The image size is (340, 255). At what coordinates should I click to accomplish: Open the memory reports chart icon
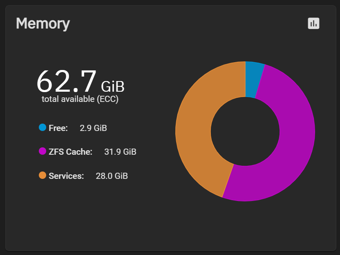coord(313,23)
